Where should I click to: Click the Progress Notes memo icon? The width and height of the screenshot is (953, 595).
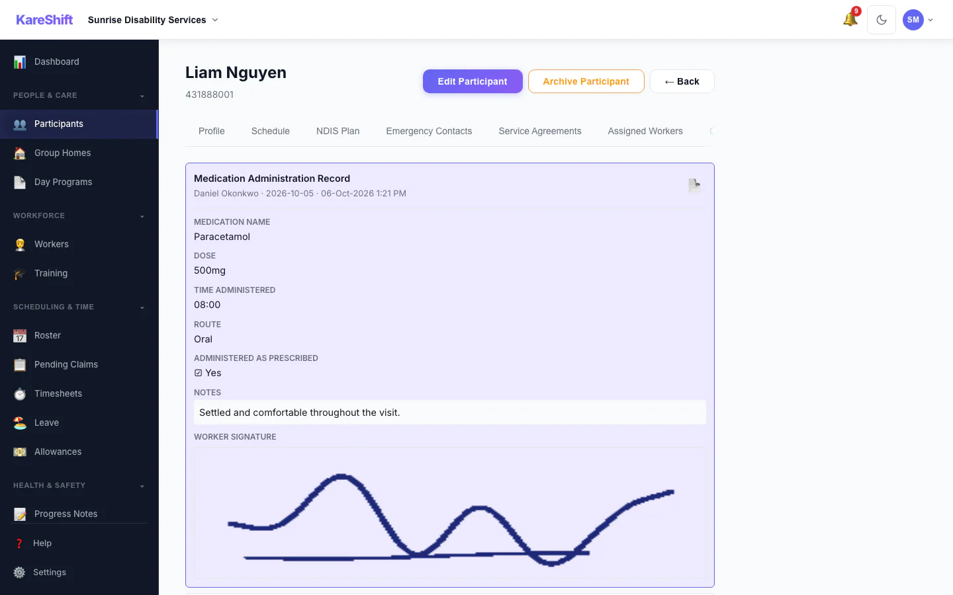click(x=20, y=514)
